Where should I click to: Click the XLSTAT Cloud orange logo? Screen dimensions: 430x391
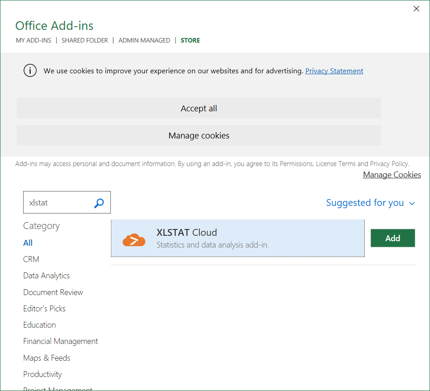pos(134,239)
